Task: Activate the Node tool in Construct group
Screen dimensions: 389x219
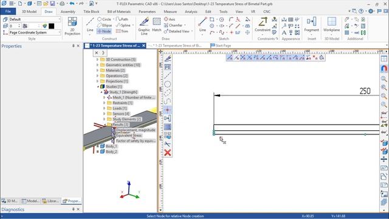Action: pyautogui.click(x=104, y=31)
